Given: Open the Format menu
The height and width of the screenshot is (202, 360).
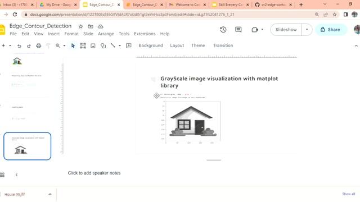Looking at the screenshot, I should coord(71,34).
